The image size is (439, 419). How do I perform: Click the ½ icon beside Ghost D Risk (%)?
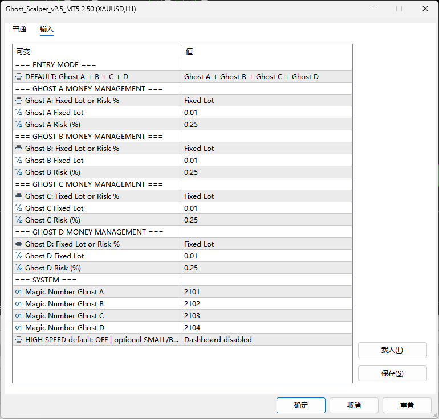point(18,268)
